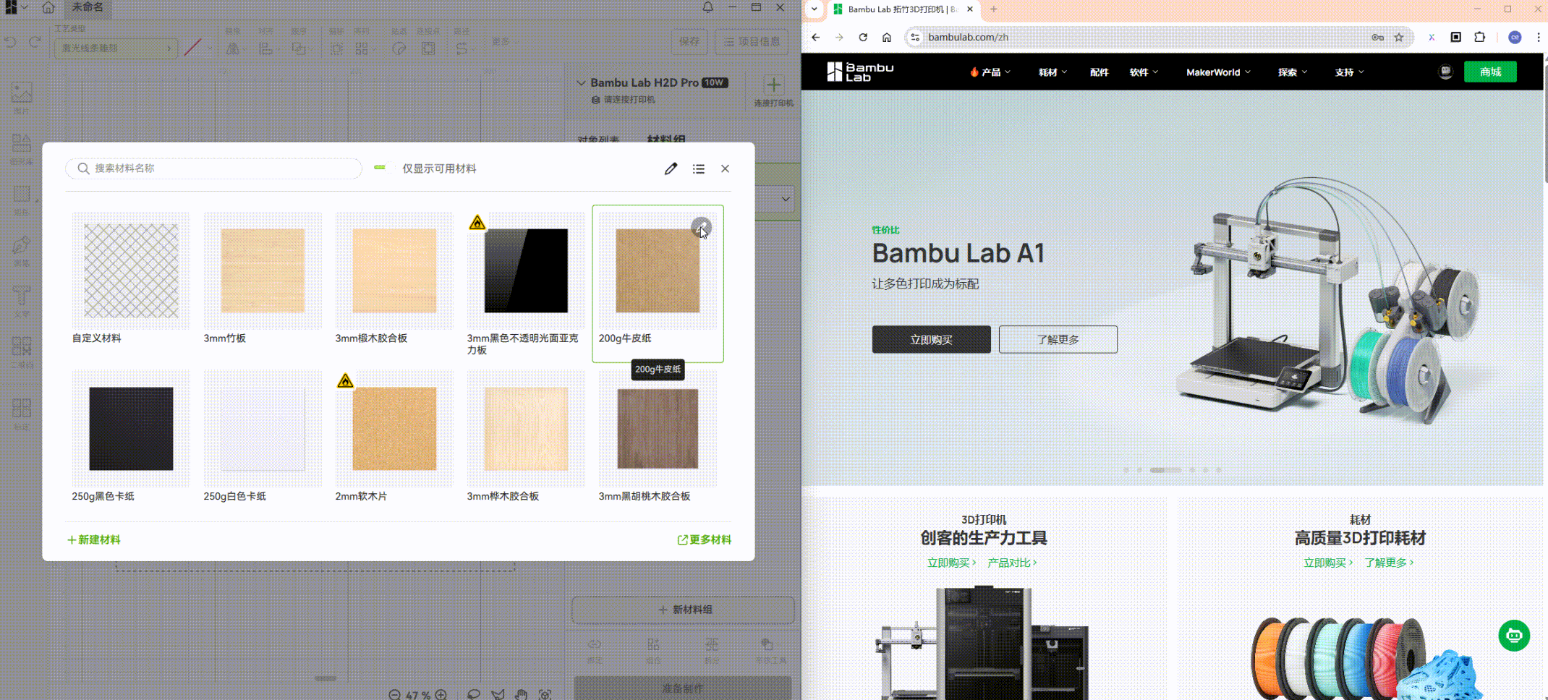Open the 更多材料 link

pos(704,539)
